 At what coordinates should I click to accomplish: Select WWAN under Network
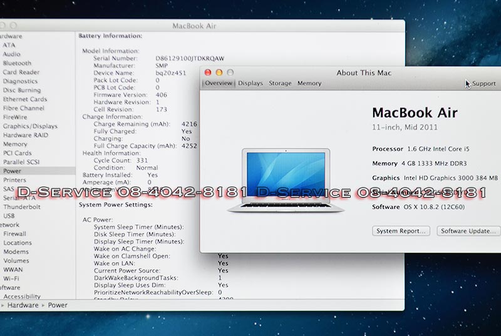tap(13, 270)
